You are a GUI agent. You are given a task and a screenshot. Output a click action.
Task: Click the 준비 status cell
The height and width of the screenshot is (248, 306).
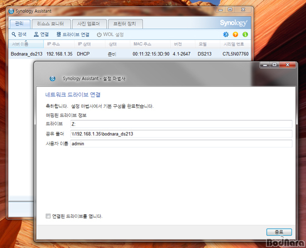[x=112, y=54]
